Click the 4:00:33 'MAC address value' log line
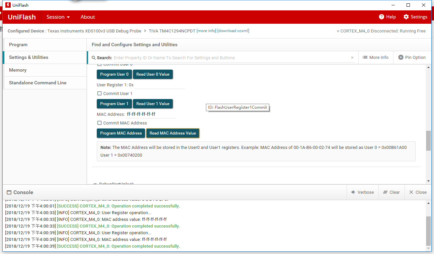 click(86, 220)
